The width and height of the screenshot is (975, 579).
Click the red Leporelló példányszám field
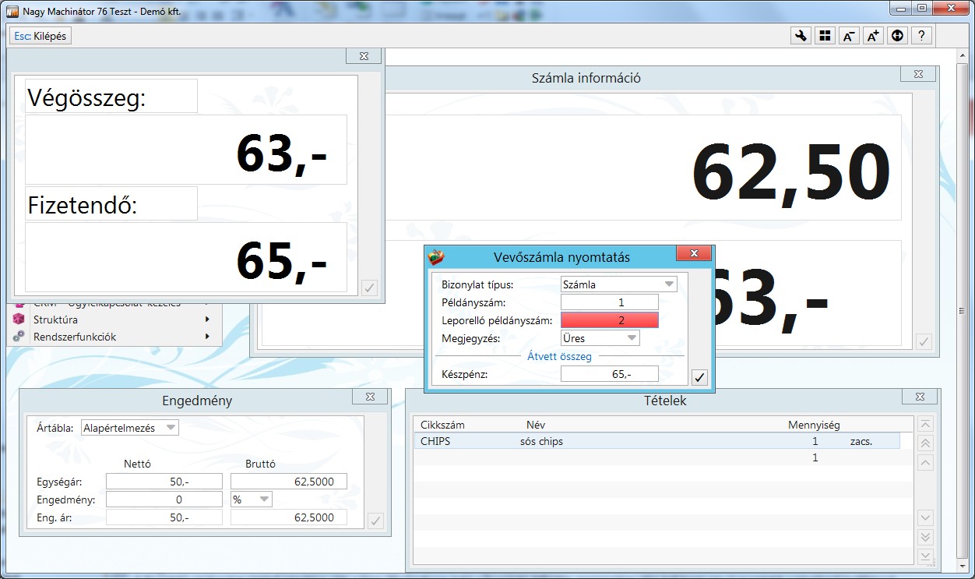click(x=609, y=320)
